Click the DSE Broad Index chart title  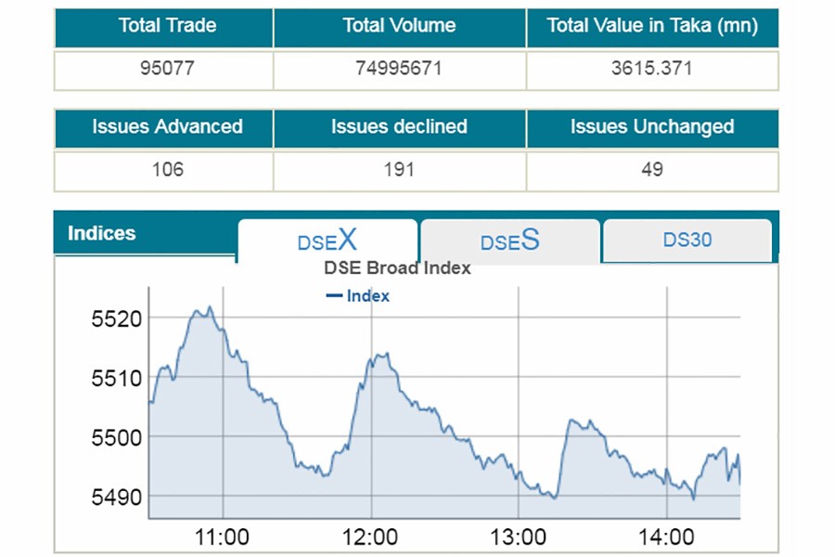click(x=397, y=268)
